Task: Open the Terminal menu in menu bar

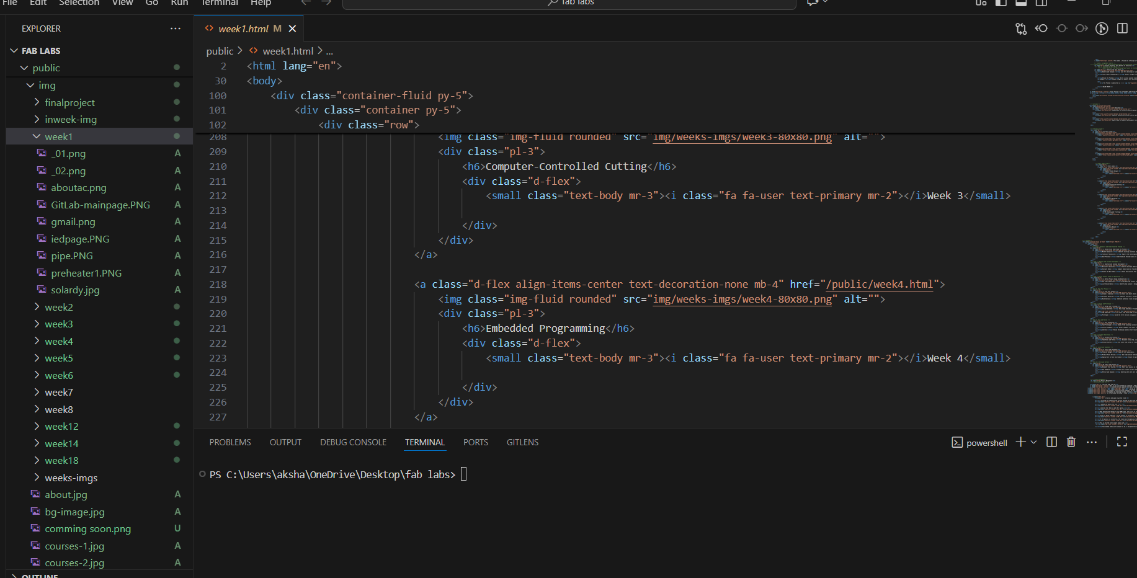Action: [x=220, y=3]
